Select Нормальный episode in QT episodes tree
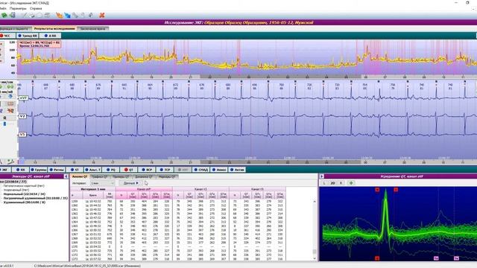The width and height of the screenshot is (477, 268). (x=25, y=194)
